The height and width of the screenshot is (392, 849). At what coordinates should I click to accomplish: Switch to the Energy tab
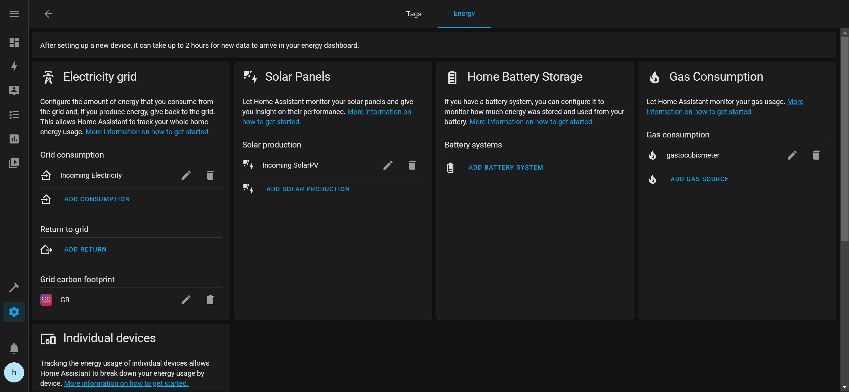tap(464, 14)
